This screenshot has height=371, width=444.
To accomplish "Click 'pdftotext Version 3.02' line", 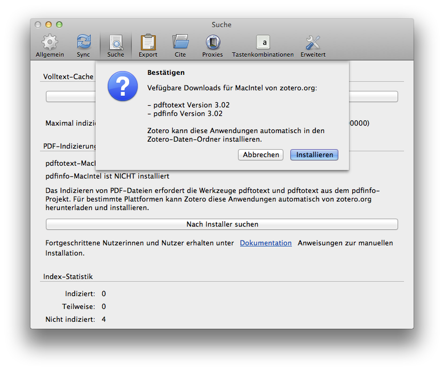I will click(188, 105).
